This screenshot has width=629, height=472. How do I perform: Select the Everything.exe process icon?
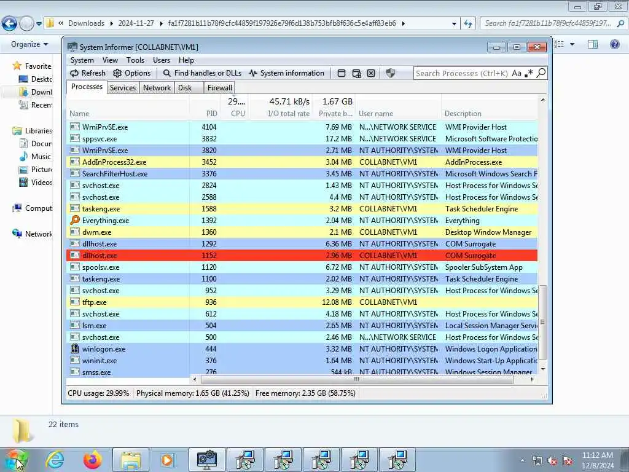point(75,220)
